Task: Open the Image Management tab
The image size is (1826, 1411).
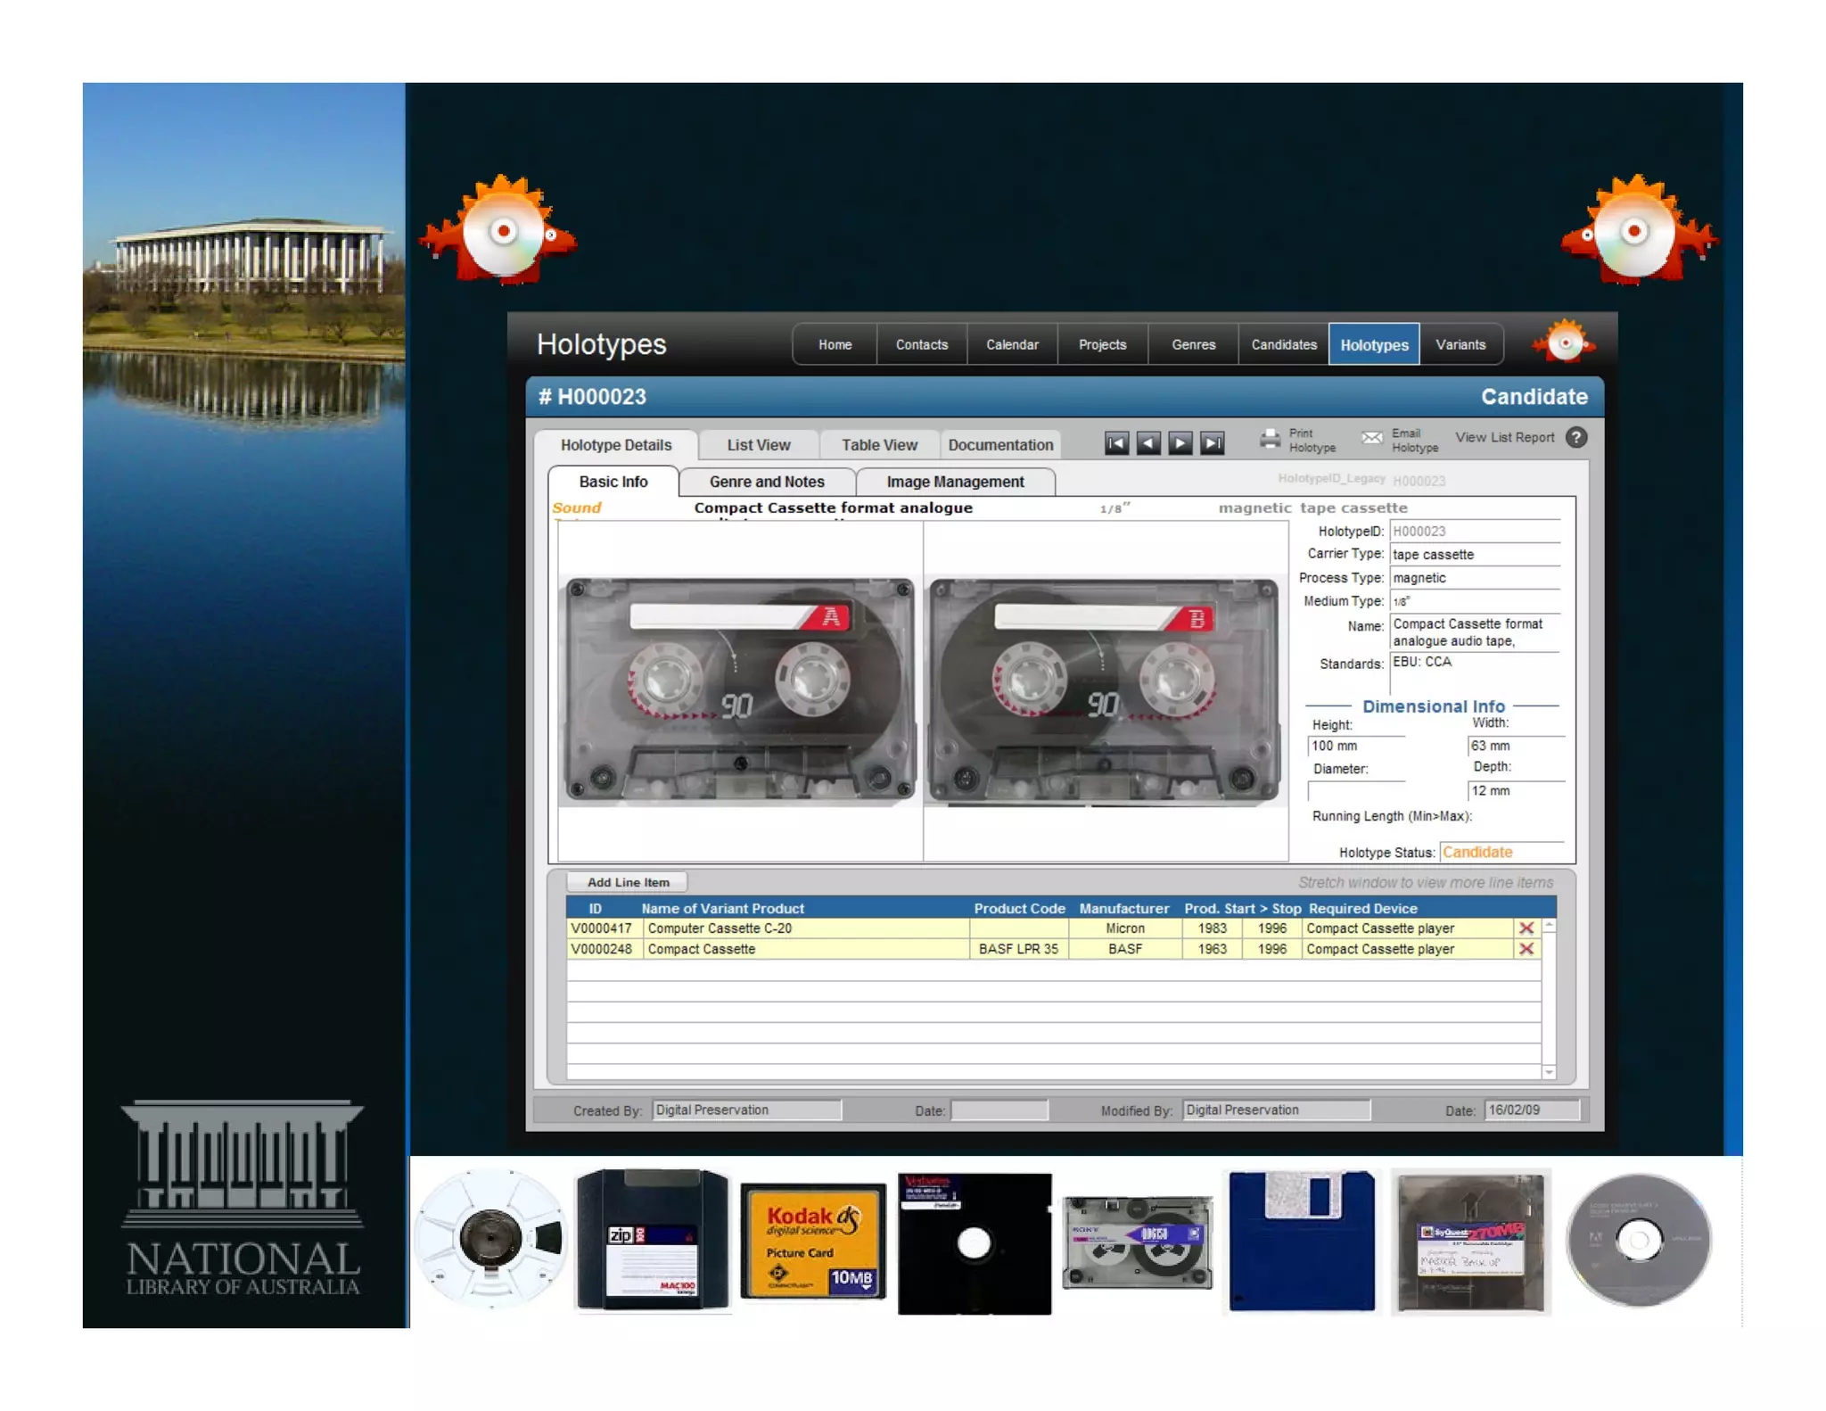Action: pos(954,482)
